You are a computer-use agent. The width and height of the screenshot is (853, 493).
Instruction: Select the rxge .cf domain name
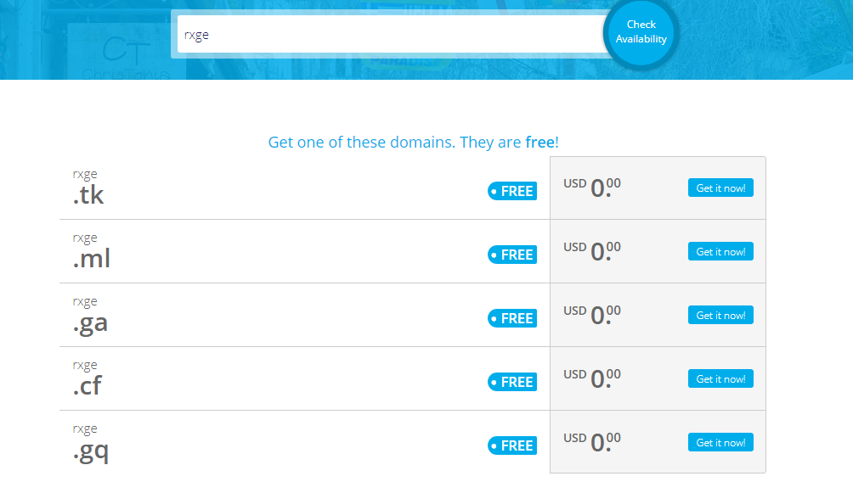click(x=87, y=378)
